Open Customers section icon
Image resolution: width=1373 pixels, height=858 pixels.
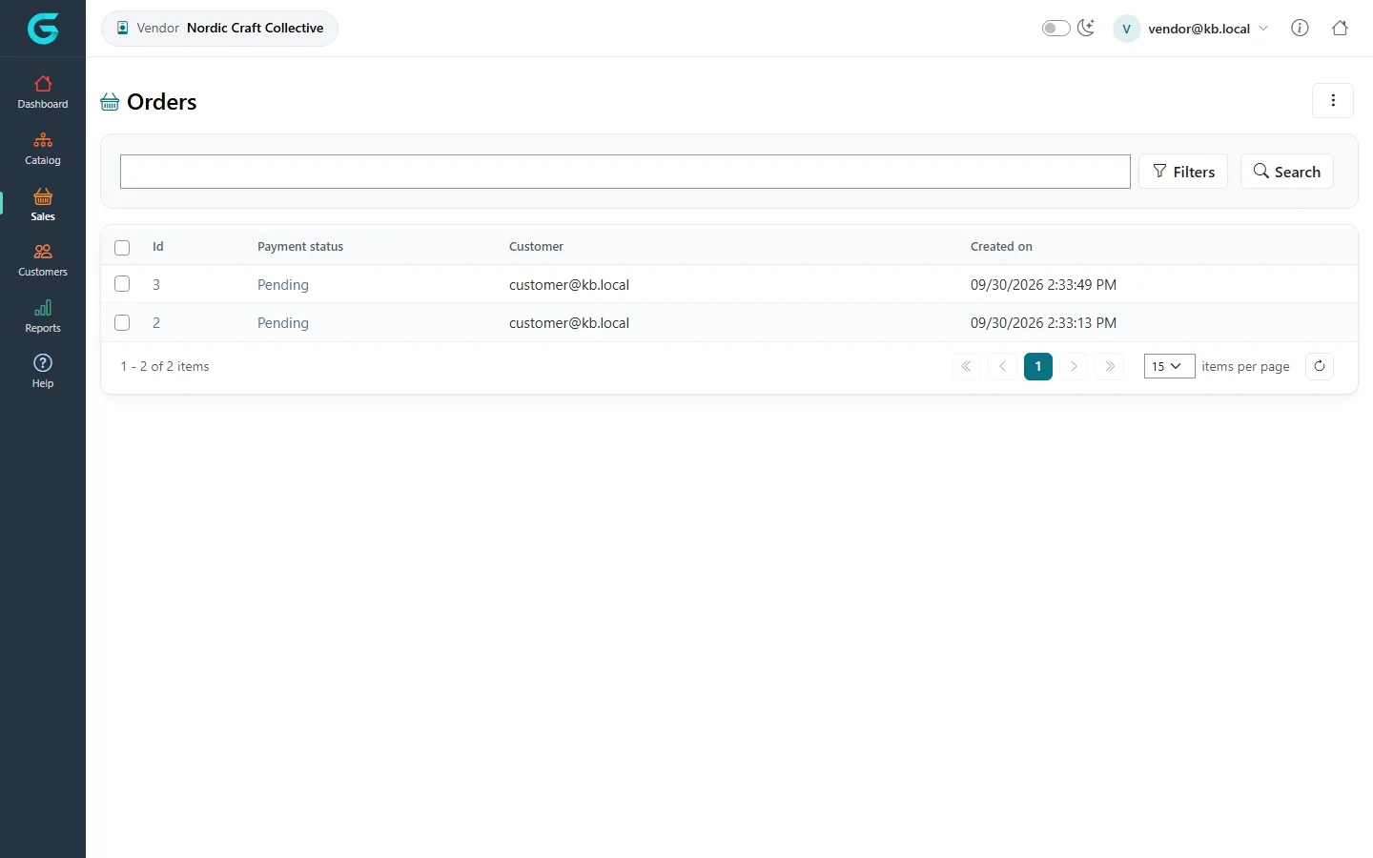tap(43, 252)
